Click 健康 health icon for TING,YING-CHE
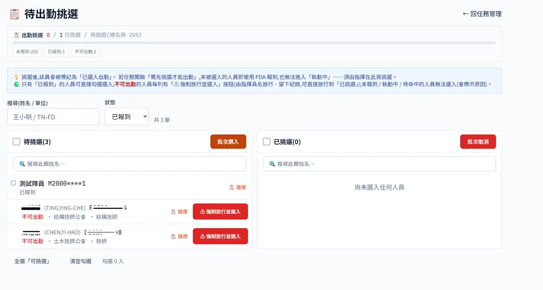Image resolution: width=543 pixels, height=290 pixels. [x=173, y=211]
